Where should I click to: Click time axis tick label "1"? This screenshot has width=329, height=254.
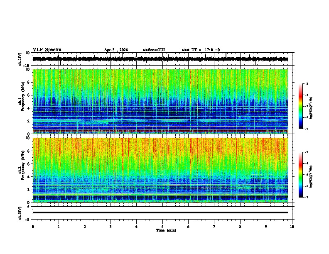coord(59,227)
